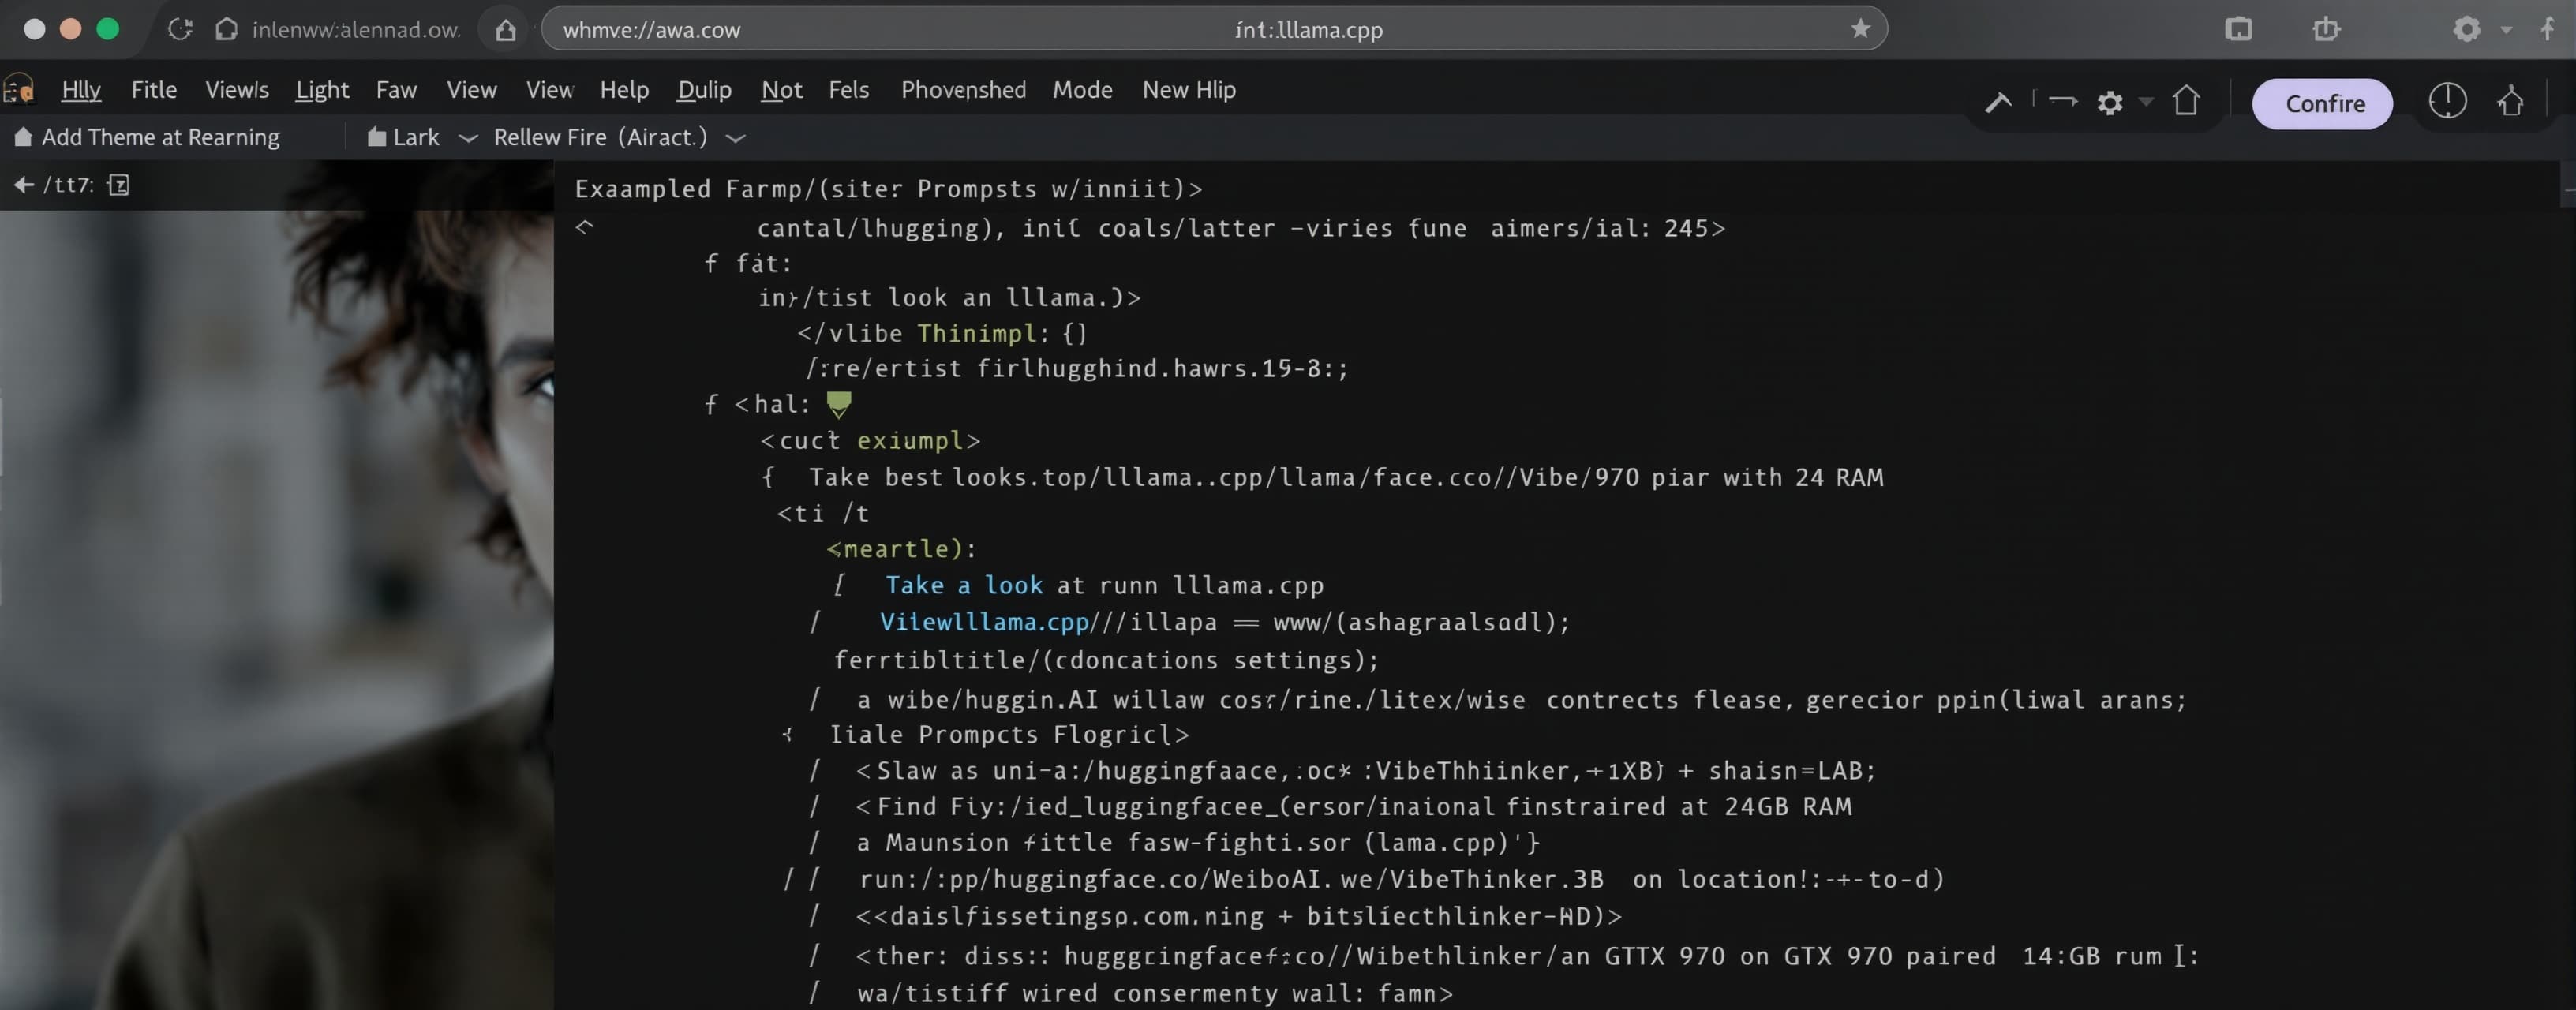Viewport: 2576px width, 1010px height.
Task: Click the toolbar home icon
Action: pos(2186,101)
